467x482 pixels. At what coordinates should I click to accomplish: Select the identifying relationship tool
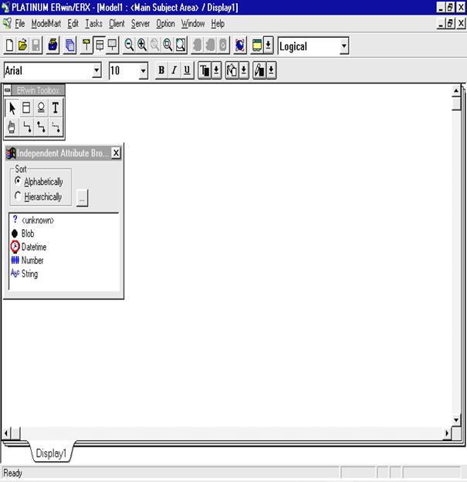pyautogui.click(x=26, y=126)
